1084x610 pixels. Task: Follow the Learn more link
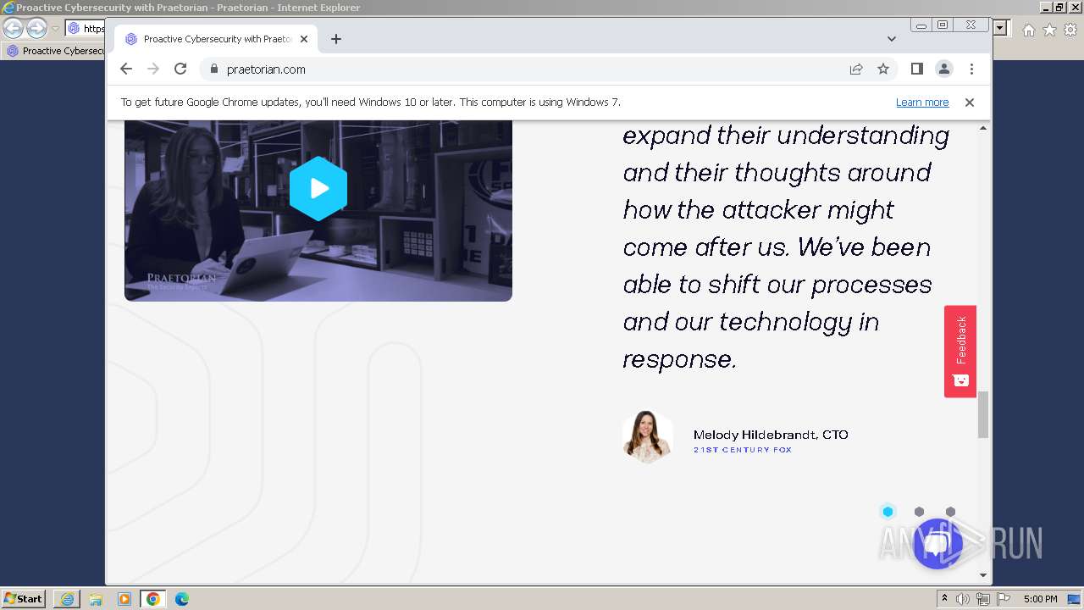[922, 103]
